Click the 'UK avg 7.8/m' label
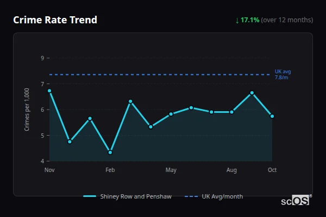 pyautogui.click(x=283, y=74)
